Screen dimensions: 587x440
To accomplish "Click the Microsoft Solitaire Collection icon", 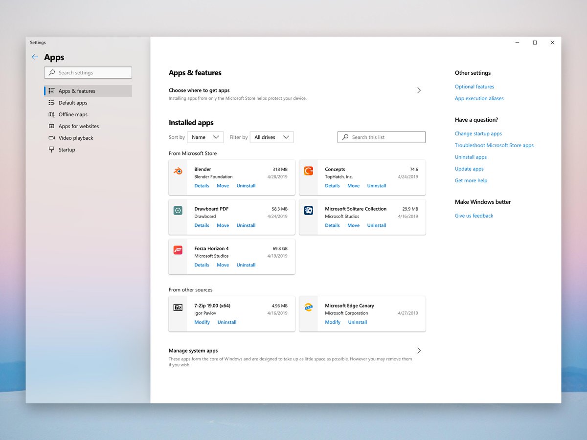I will click(309, 211).
